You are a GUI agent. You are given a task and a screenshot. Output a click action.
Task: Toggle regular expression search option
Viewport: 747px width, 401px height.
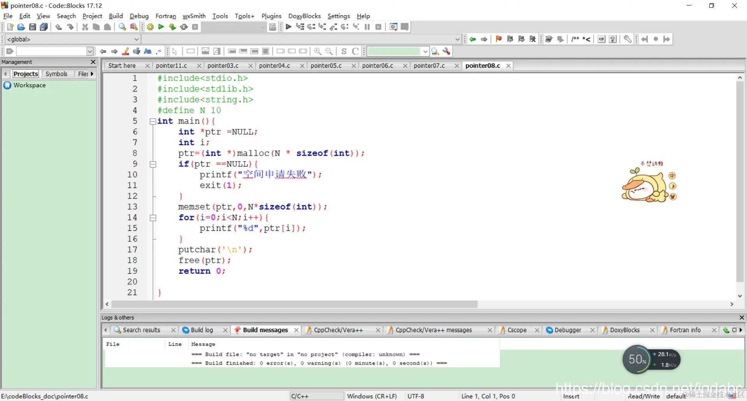pos(159,51)
